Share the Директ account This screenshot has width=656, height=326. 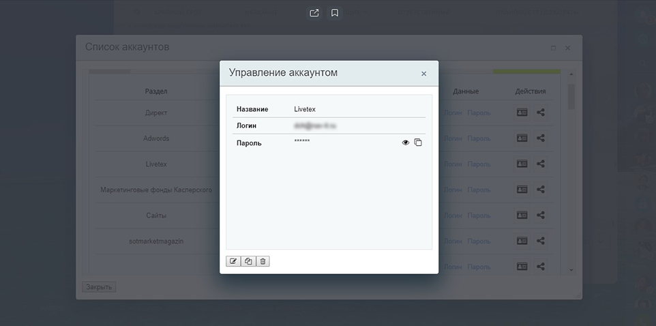pyautogui.click(x=541, y=113)
